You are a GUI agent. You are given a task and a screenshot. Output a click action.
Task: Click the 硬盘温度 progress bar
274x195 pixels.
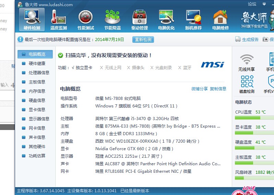254,148
